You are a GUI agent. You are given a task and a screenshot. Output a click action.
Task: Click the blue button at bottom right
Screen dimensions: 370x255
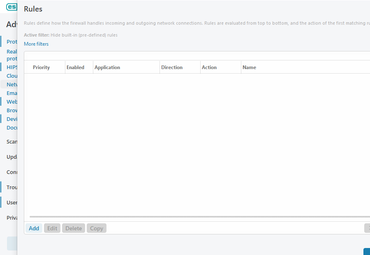[366, 251]
